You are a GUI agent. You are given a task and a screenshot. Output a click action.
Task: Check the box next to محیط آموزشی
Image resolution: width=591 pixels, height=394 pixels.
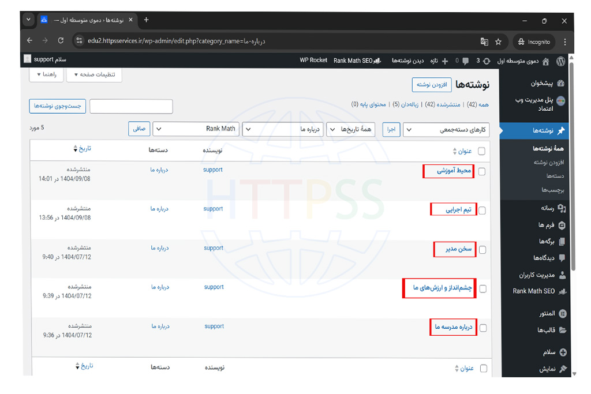point(482,171)
